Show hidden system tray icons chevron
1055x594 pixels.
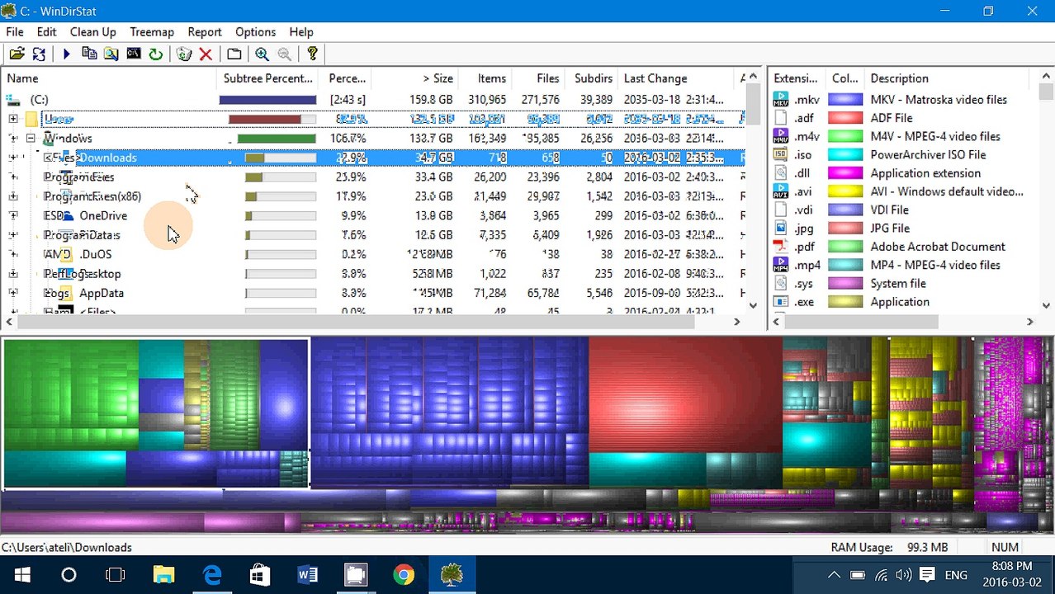click(834, 575)
